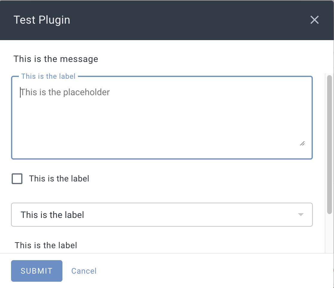This screenshot has width=334, height=288.
Task: Open the 'This is the label' dropdown
Action: [x=162, y=215]
